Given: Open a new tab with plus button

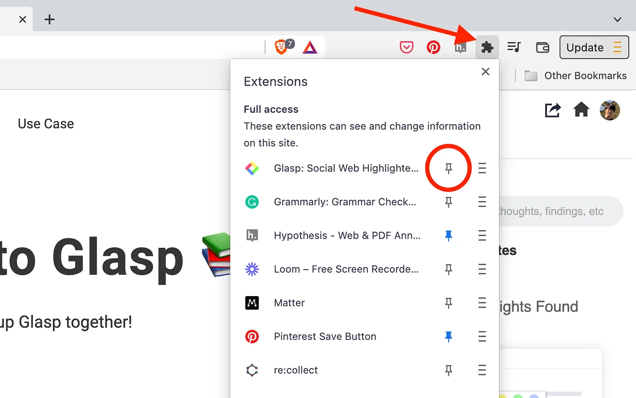Looking at the screenshot, I should pyautogui.click(x=50, y=20).
